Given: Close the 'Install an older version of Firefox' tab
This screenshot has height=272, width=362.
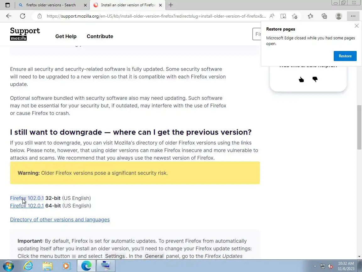Looking at the screenshot, I should [160, 5].
